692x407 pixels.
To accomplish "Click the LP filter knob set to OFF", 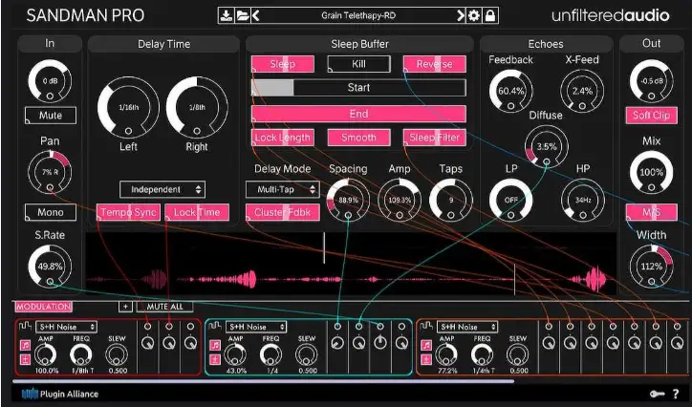I will click(x=511, y=200).
